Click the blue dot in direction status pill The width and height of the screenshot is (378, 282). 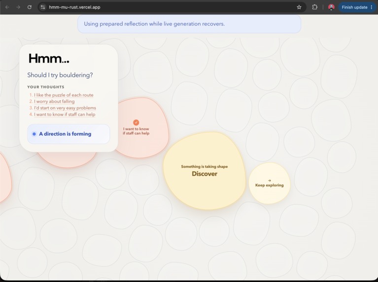click(x=34, y=134)
